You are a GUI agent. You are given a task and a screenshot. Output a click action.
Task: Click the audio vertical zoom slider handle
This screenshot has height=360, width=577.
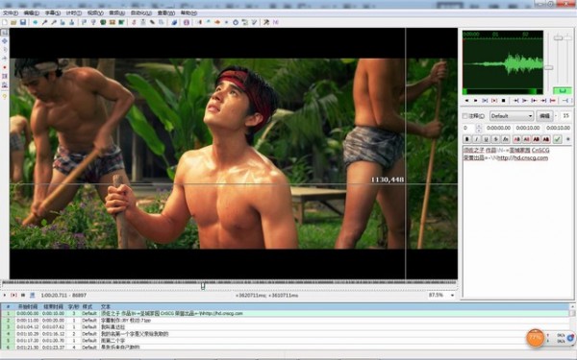pos(558,37)
